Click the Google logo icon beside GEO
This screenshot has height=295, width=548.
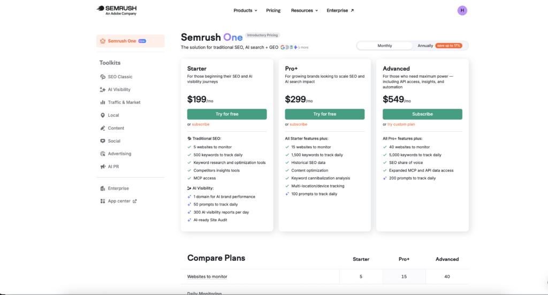tap(283, 47)
